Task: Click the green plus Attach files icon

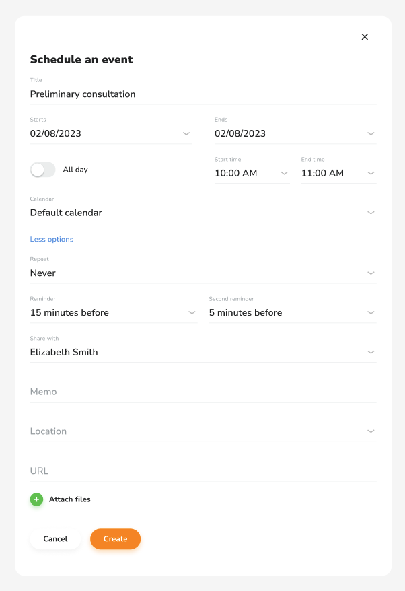Action: [x=36, y=499]
